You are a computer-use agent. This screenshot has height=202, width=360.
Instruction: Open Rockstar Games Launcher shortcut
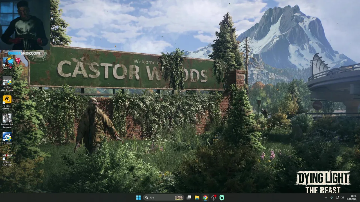7,103
